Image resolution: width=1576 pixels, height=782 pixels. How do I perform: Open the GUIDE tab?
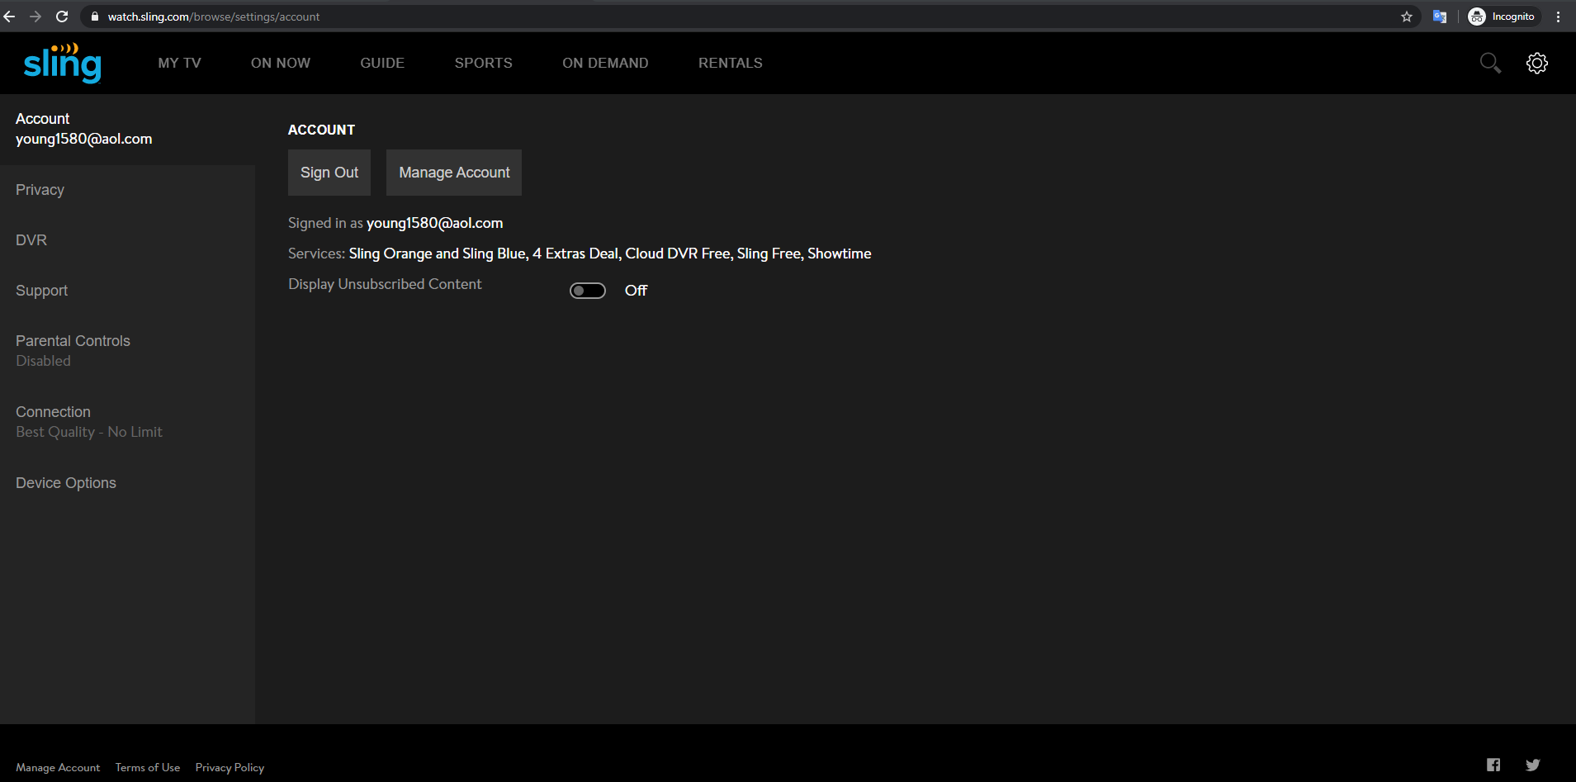click(x=382, y=63)
